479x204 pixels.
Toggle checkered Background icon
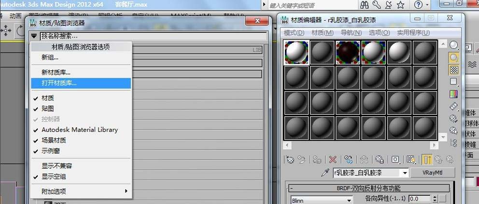[453, 70]
